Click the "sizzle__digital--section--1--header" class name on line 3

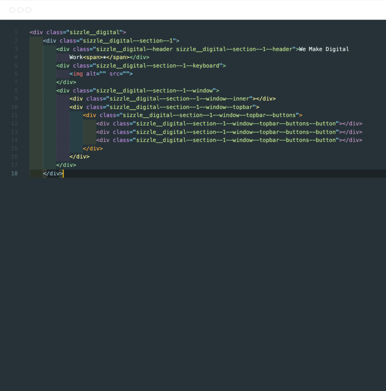coord(234,49)
